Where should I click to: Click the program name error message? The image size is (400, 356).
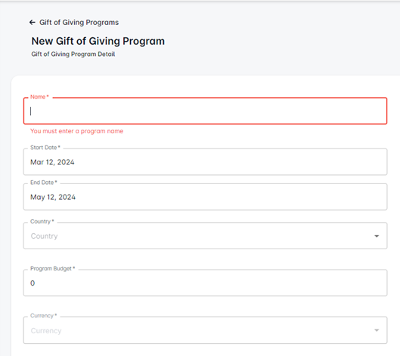pyautogui.click(x=77, y=131)
